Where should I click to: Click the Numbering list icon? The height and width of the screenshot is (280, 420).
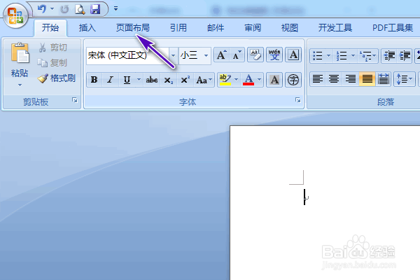tap(342, 55)
